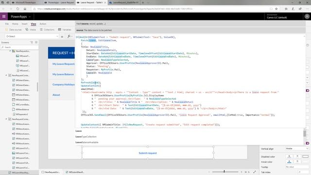
Task: Switch to Microsoft PowerApps browser tab
Action: pyautogui.click(x=26, y=2)
